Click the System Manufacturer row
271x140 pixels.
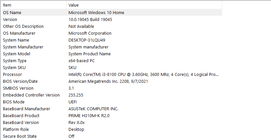point(23,47)
